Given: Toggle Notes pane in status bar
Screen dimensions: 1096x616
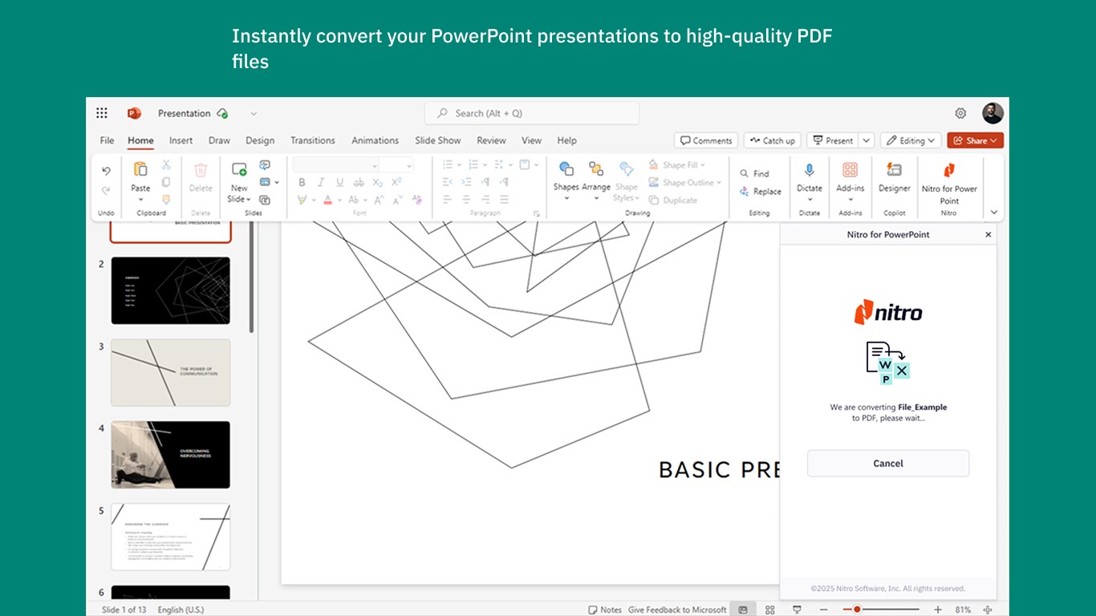Looking at the screenshot, I should (x=605, y=610).
